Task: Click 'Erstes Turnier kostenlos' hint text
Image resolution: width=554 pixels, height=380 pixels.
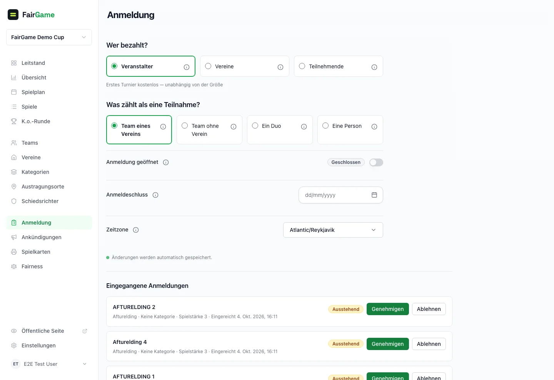Action: point(165,85)
